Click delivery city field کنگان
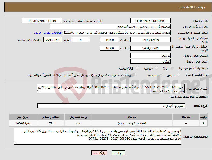The image size is (212, 160). (150, 62)
